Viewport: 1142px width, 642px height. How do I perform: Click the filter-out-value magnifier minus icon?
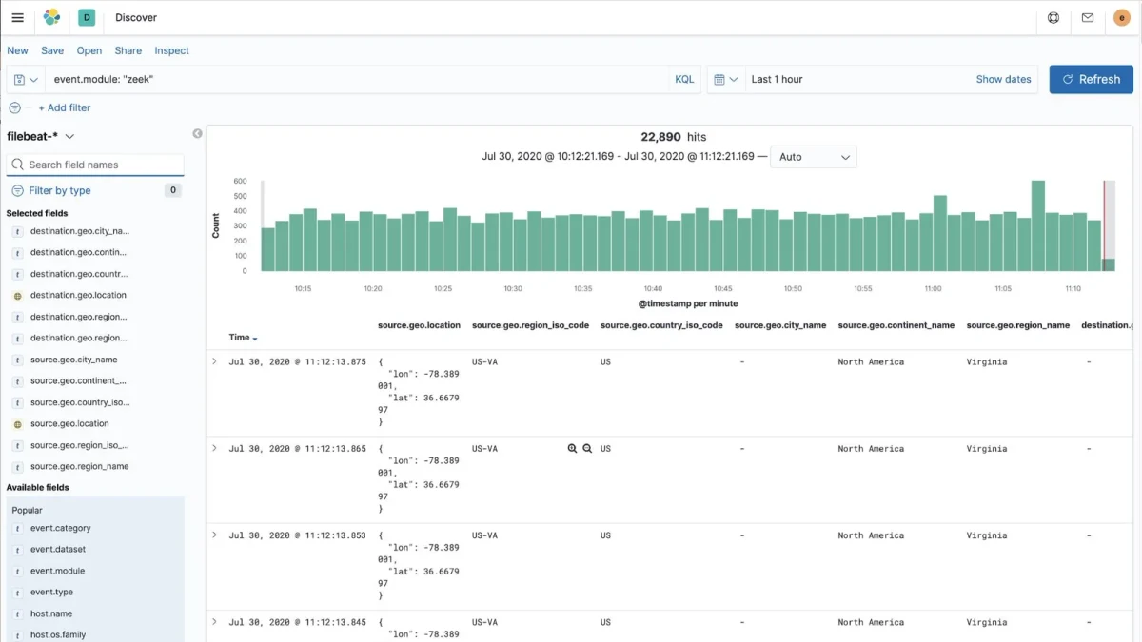point(587,449)
